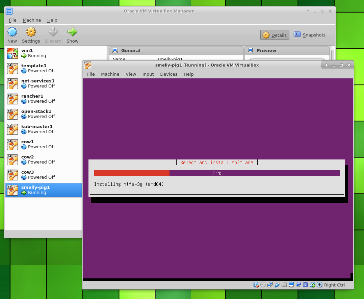Click the OS icon for cow1
Viewport: 364px width, 299px height.
click(12, 145)
